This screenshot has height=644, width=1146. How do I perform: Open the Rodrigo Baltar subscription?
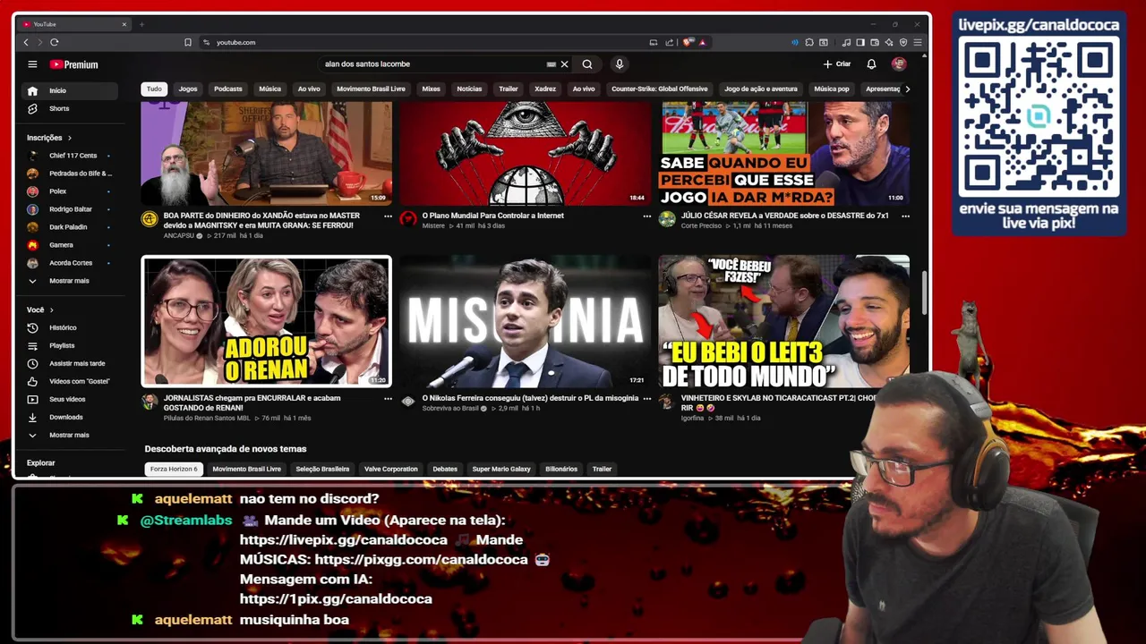(70, 209)
